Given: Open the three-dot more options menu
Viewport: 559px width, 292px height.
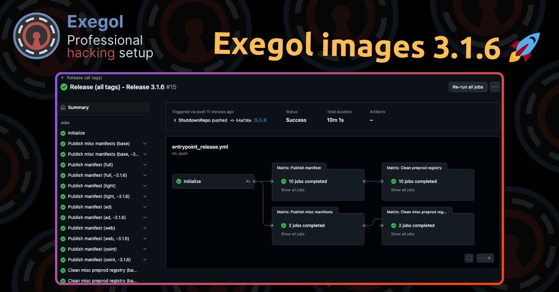Looking at the screenshot, I should pos(495,87).
